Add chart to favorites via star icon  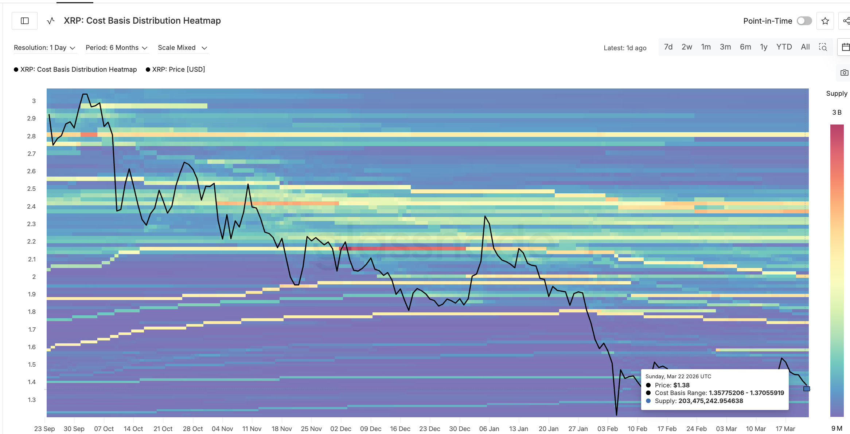[x=825, y=21]
